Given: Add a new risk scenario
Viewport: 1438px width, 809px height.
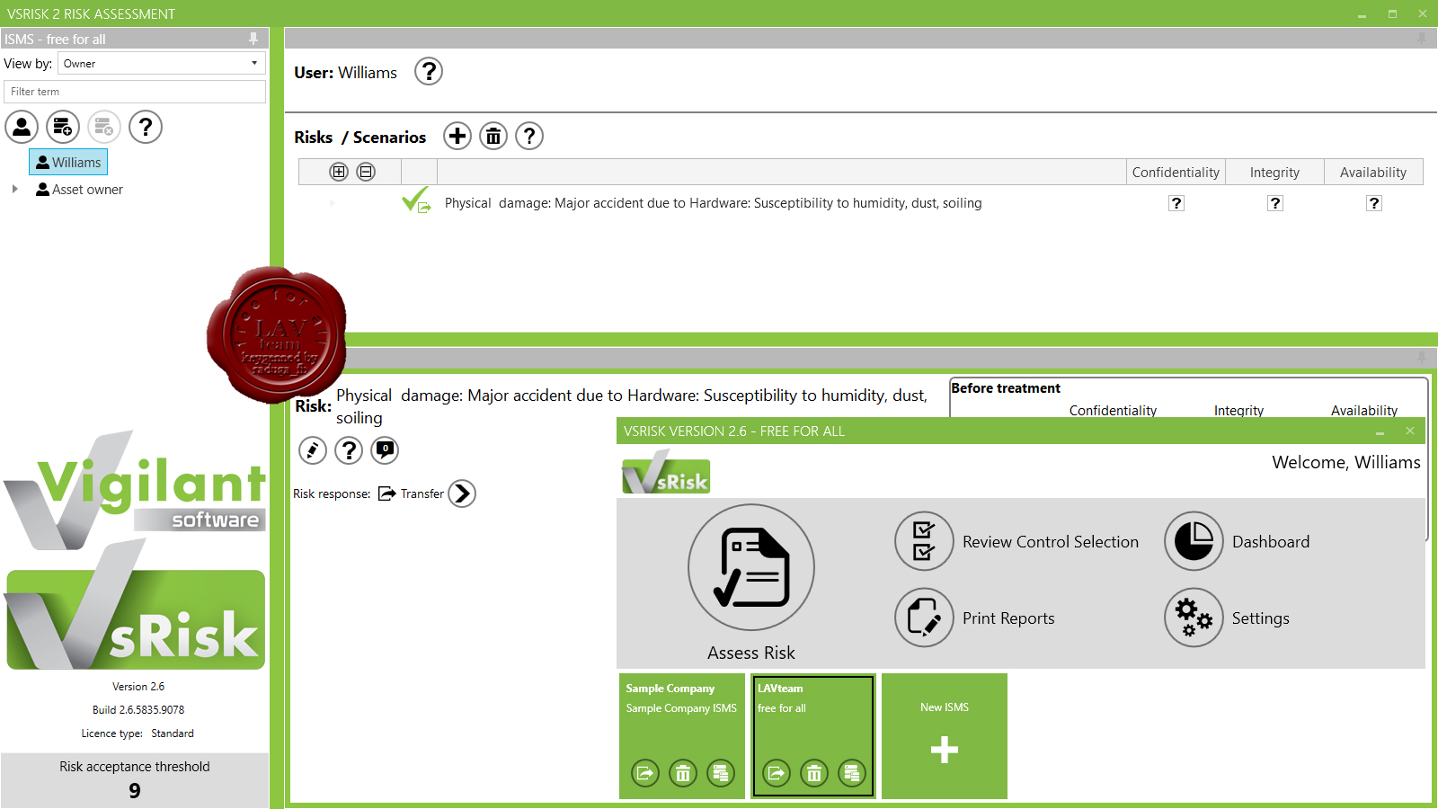Looking at the screenshot, I should 457,136.
